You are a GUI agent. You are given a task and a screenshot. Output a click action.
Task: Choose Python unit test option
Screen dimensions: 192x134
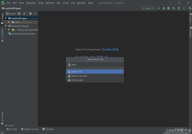tap(95, 76)
